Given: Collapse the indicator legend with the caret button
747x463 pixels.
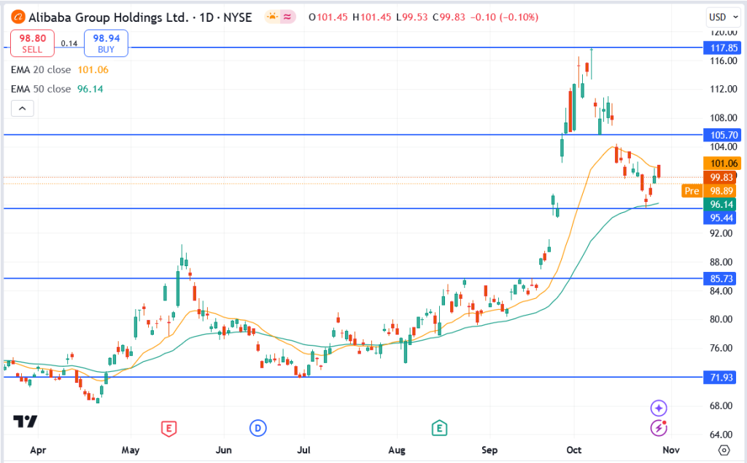Looking at the screenshot, I should [23, 109].
